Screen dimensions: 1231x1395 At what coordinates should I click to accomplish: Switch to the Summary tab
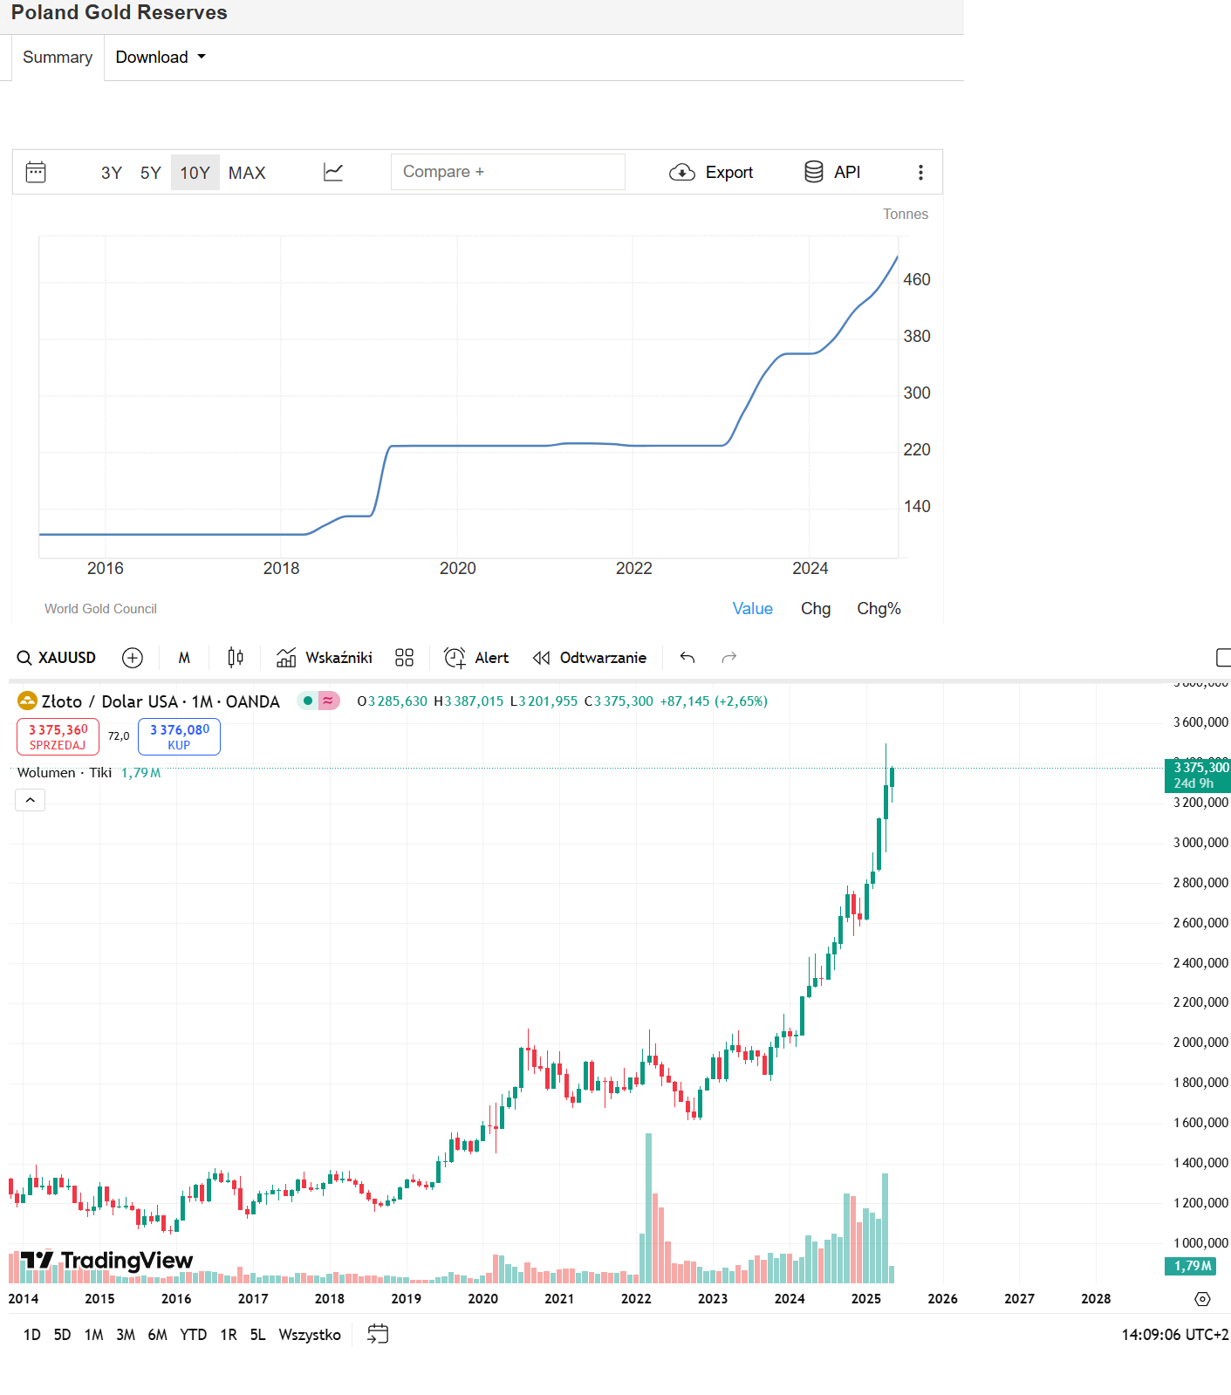point(58,57)
